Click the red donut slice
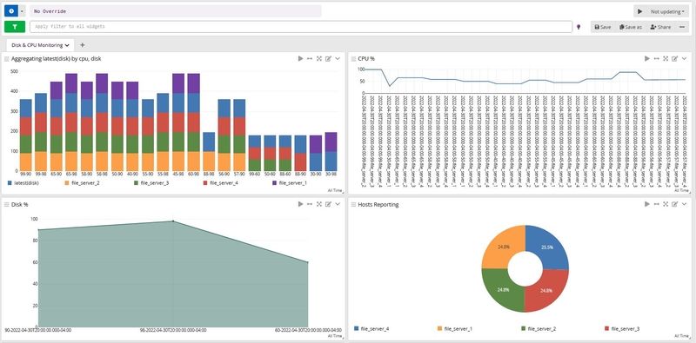The width and height of the screenshot is (696, 343). pos(547,290)
